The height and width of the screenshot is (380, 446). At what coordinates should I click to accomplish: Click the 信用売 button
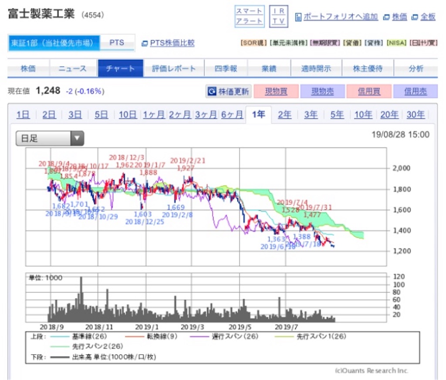click(x=416, y=92)
